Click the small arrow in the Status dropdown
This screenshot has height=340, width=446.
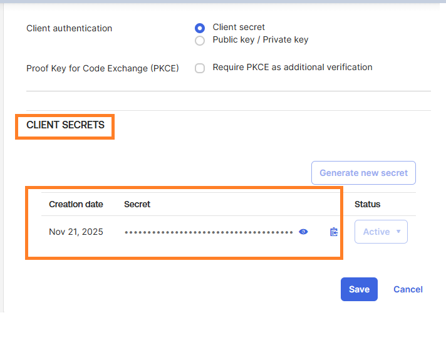(x=398, y=232)
